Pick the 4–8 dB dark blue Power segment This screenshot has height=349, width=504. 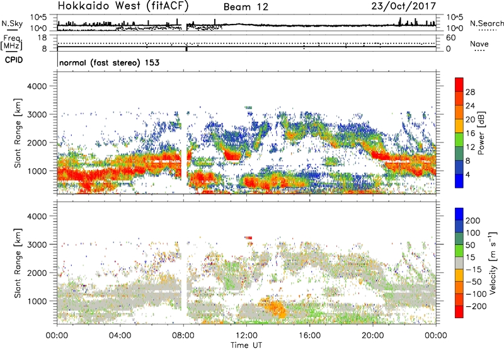pos(459,168)
